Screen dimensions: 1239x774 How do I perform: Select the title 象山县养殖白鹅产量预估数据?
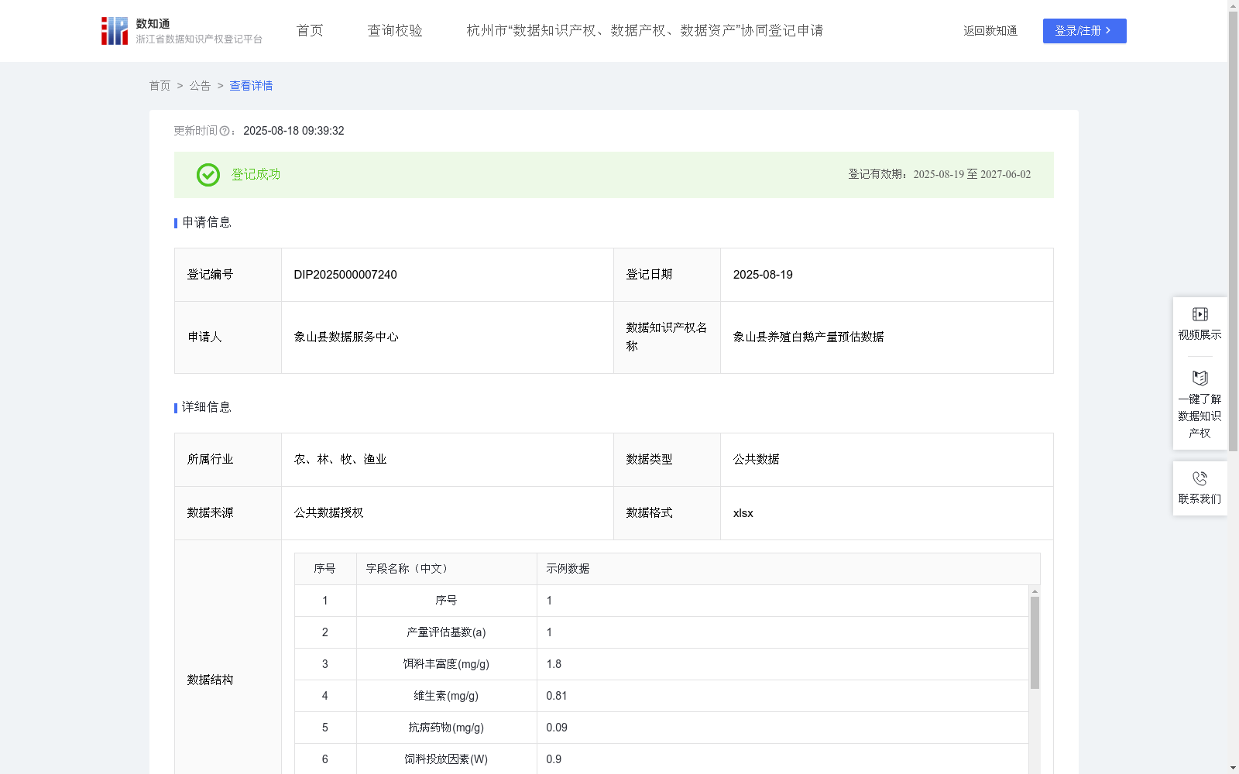[808, 337]
